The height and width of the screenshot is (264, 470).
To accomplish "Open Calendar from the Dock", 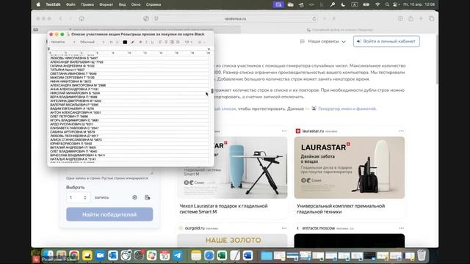I will 164,255.
